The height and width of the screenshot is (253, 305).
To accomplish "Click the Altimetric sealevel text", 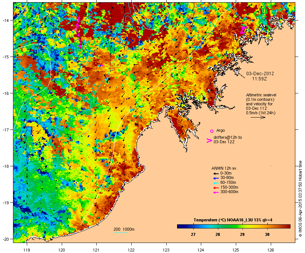I will [261, 95].
